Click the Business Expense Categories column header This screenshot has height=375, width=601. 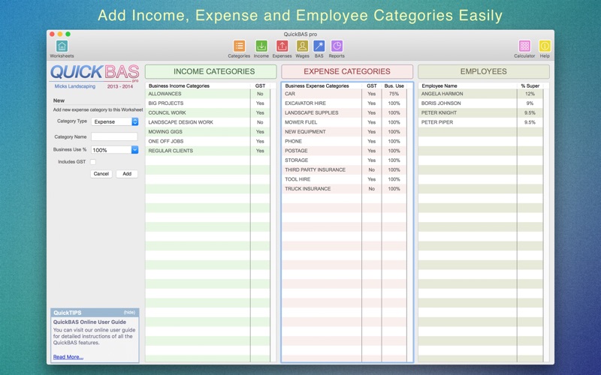(317, 86)
